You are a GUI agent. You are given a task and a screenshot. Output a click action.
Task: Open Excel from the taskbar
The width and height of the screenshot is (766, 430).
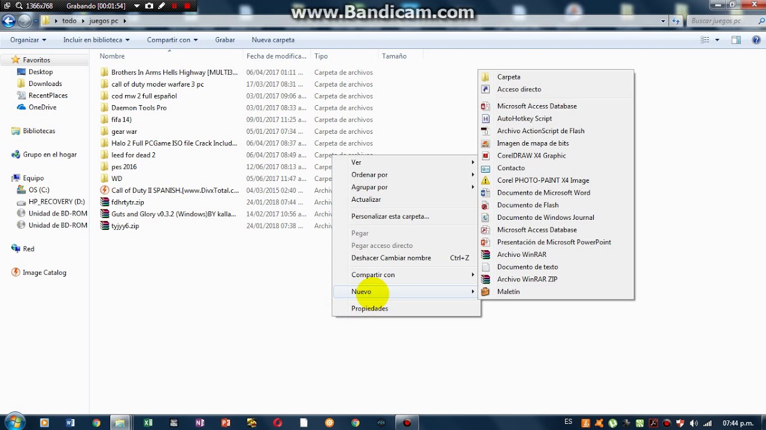[x=148, y=423]
